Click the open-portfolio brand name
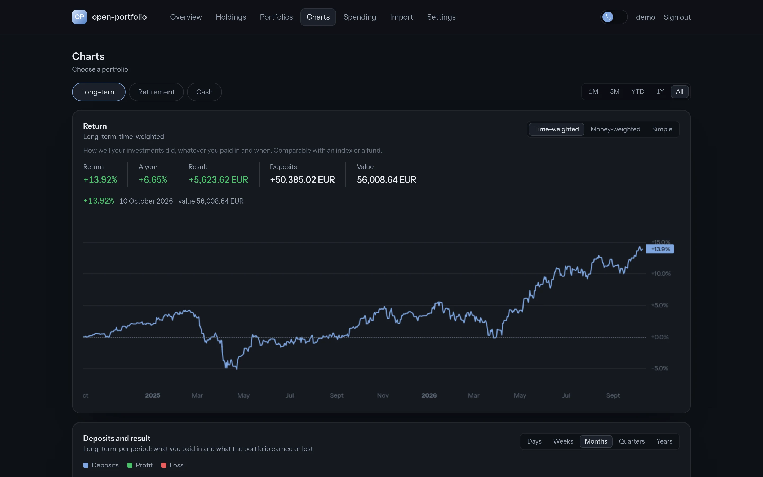Screen dimensions: 763x477 pyautogui.click(x=119, y=17)
